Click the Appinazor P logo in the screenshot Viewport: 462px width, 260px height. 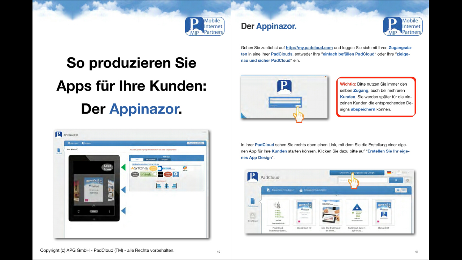coord(58,134)
